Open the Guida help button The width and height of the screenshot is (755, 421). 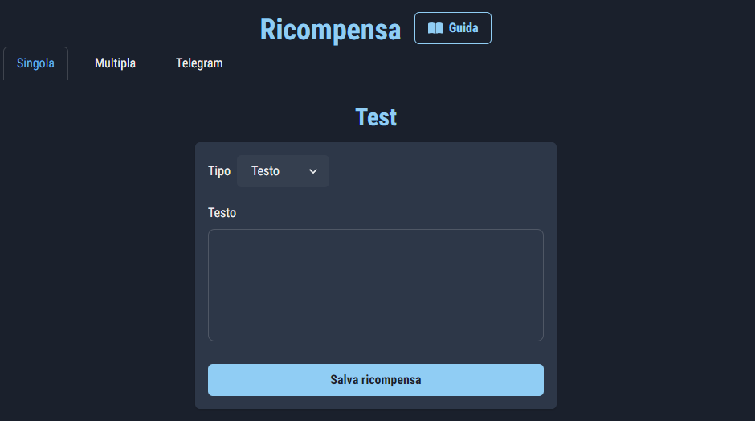click(452, 28)
